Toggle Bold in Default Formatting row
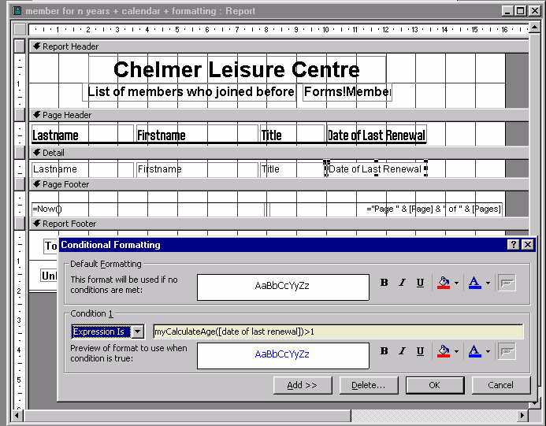 384,283
